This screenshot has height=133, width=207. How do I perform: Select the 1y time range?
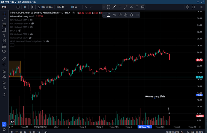pos(16,132)
